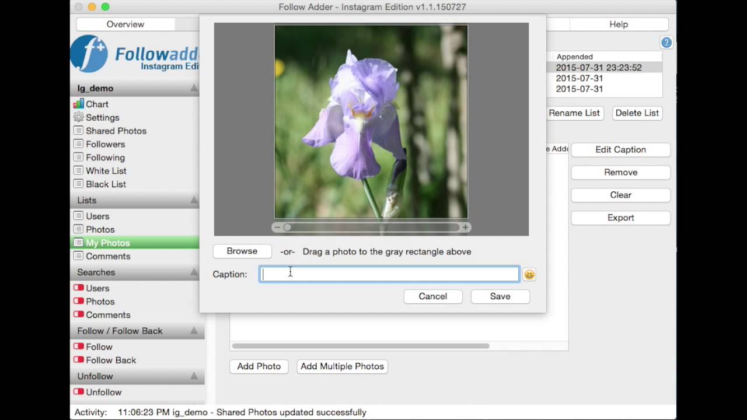
Task: Click the Edit Caption button
Action: click(621, 150)
